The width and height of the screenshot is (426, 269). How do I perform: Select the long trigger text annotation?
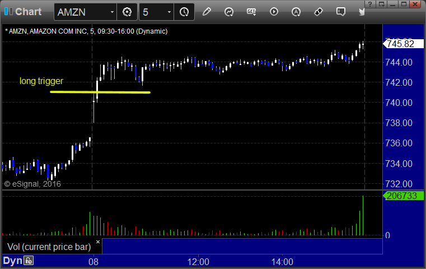tap(41, 81)
